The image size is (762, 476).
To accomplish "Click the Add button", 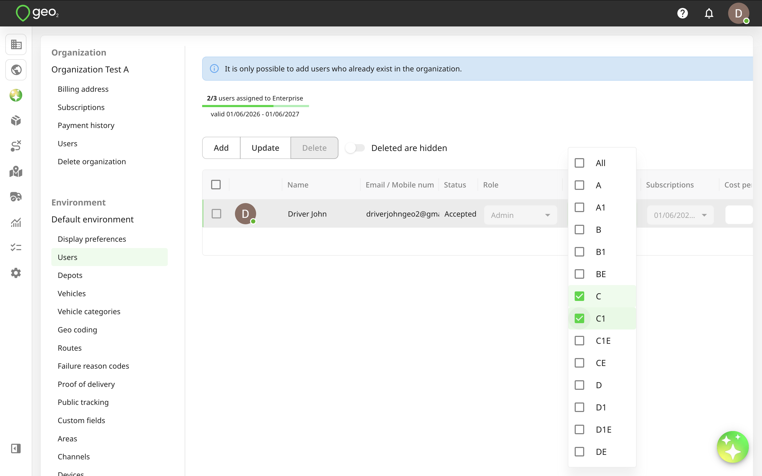I will pos(221,148).
